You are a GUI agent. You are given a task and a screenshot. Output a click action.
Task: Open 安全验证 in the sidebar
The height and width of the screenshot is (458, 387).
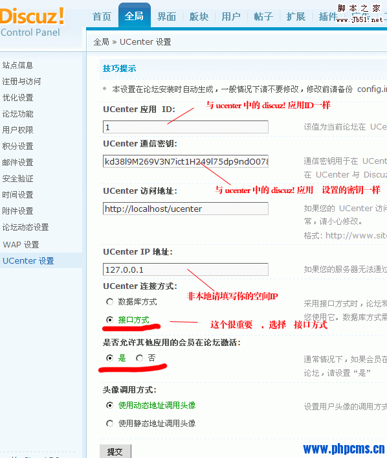[18, 178]
